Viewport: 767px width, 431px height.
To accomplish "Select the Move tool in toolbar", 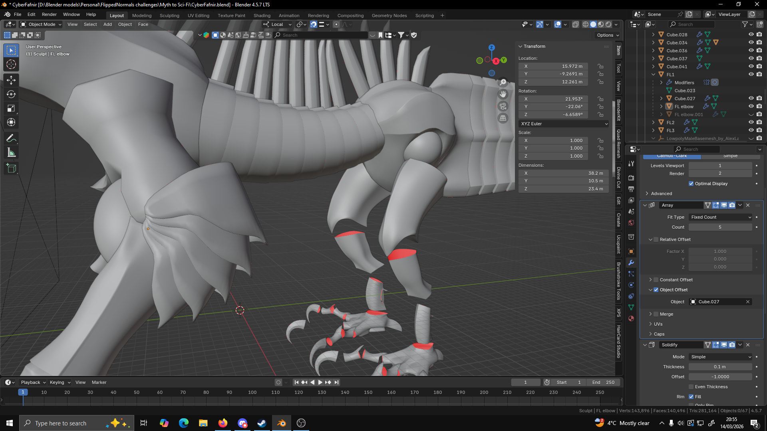I will point(11,80).
